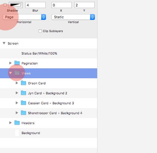The height and width of the screenshot is (153, 157).
Task: Select Shoretrooper Card + Background 4 name
Action: (x=55, y=113)
